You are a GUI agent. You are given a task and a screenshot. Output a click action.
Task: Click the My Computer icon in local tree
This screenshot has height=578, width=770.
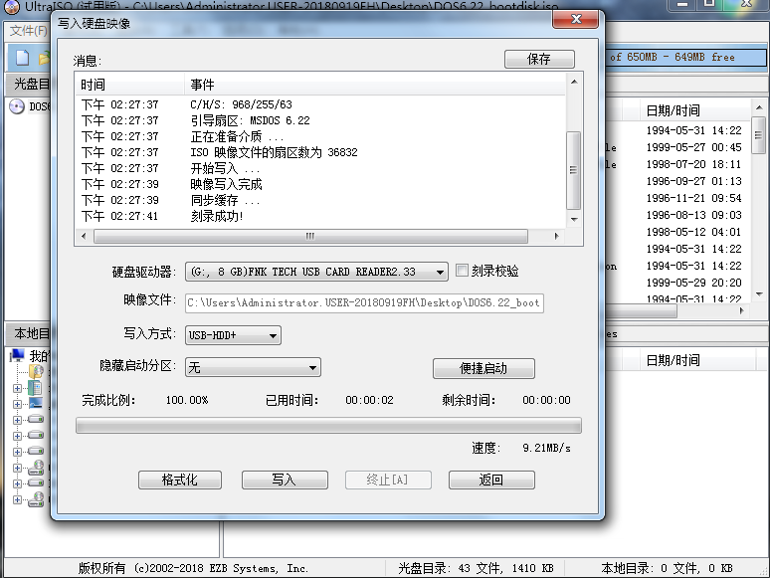[x=17, y=355]
